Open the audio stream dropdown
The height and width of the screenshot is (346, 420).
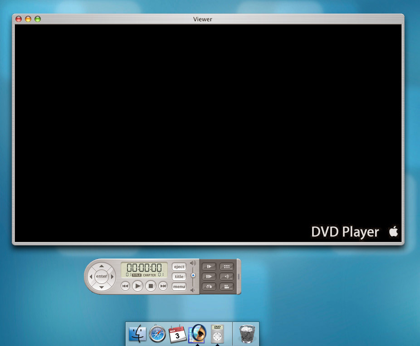pyautogui.click(x=227, y=276)
